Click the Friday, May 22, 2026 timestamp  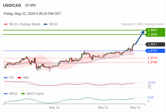(x=32, y=14)
